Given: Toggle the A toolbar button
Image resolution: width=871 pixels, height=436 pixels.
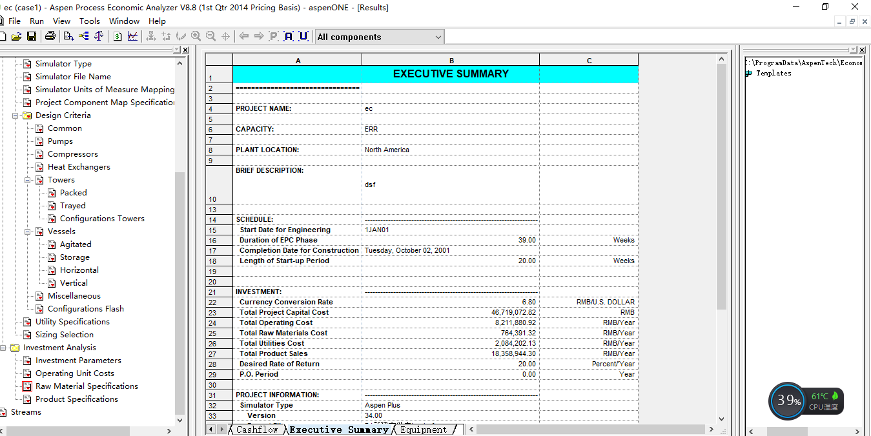Looking at the screenshot, I should point(289,36).
